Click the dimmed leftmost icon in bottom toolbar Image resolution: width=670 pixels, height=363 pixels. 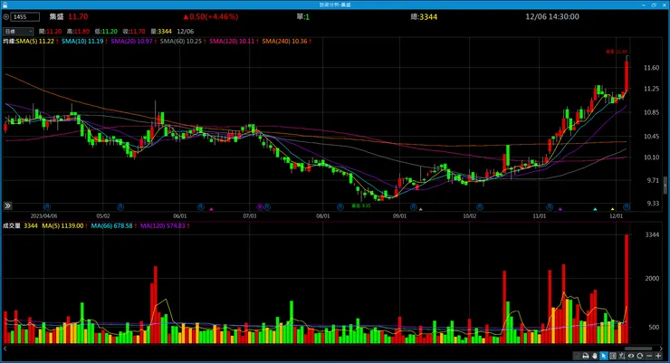[577, 356]
